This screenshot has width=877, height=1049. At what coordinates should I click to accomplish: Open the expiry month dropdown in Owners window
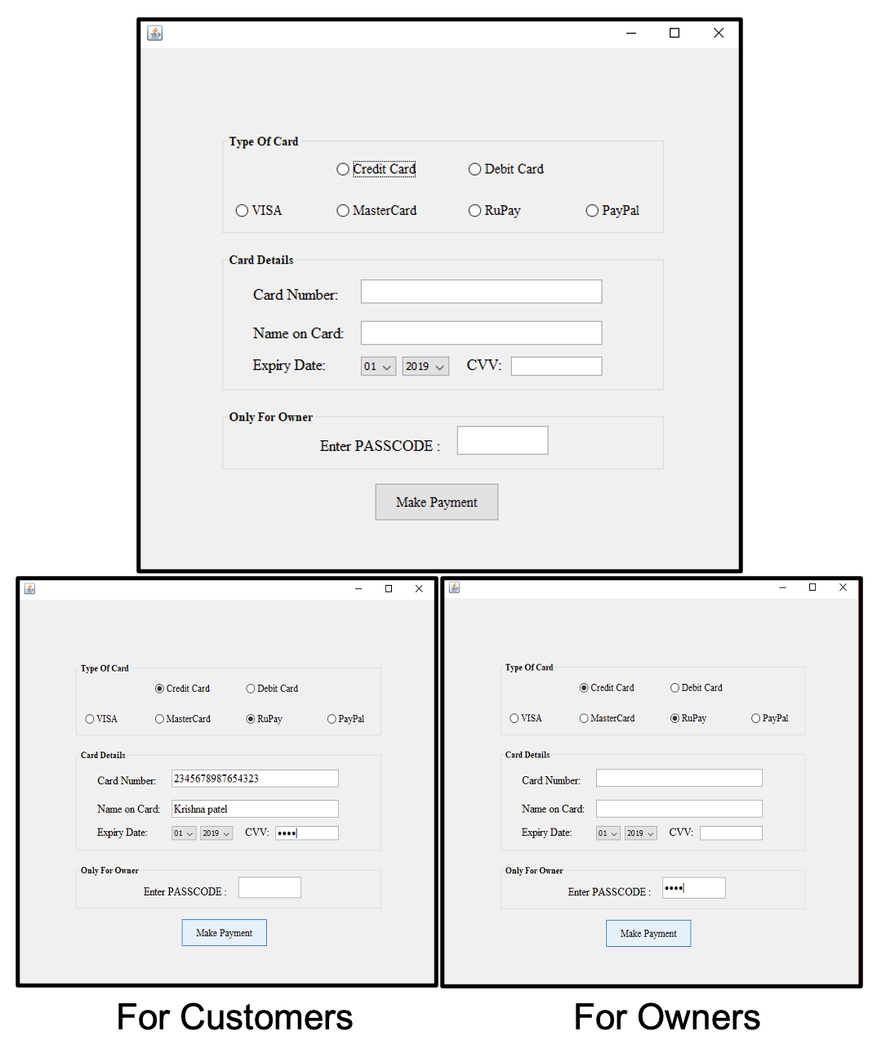[x=608, y=833]
